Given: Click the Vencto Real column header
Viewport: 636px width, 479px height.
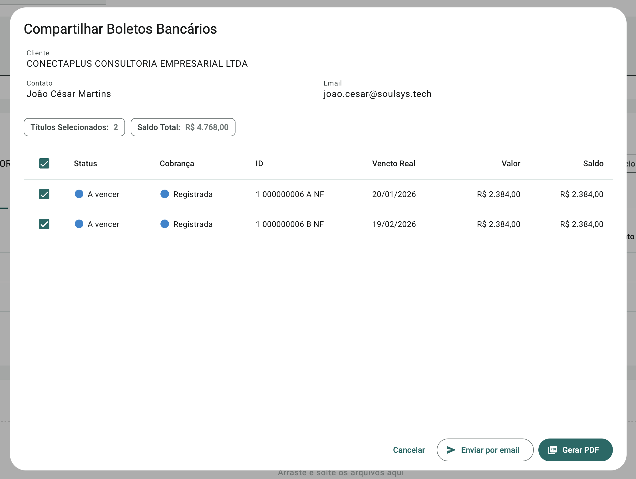Looking at the screenshot, I should point(394,163).
